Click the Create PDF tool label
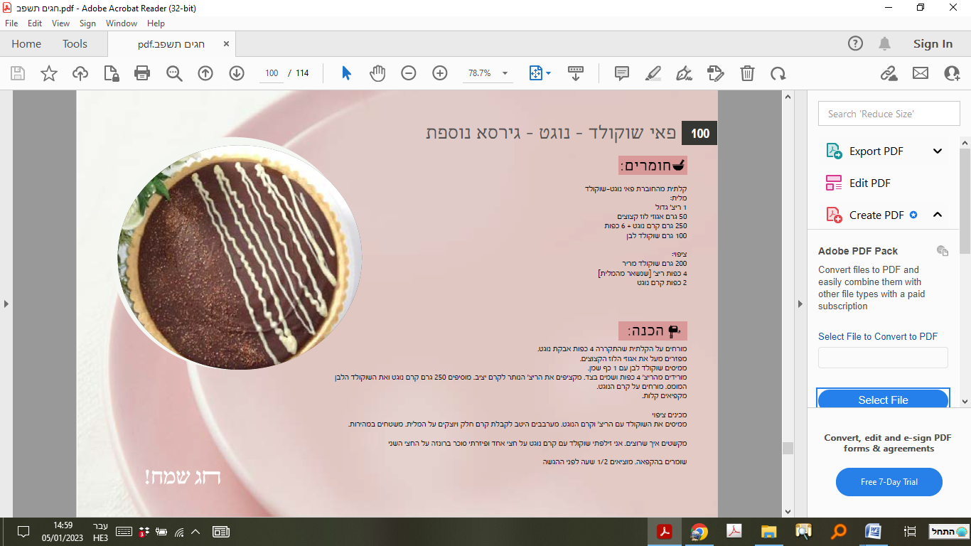The image size is (971, 546). click(876, 215)
